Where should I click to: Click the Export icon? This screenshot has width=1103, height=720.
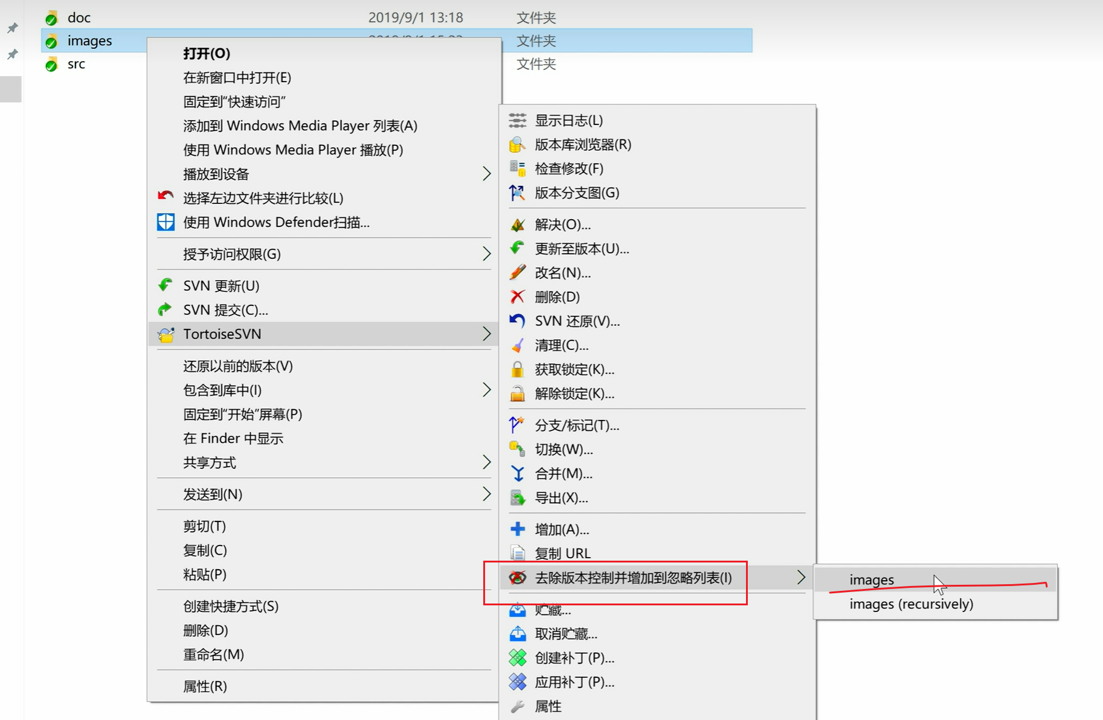point(518,498)
